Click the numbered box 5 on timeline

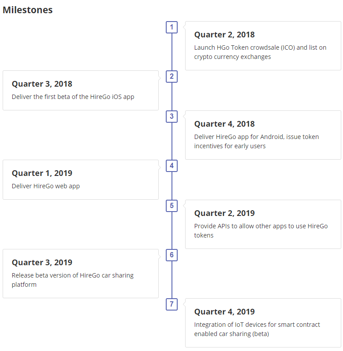pyautogui.click(x=171, y=206)
